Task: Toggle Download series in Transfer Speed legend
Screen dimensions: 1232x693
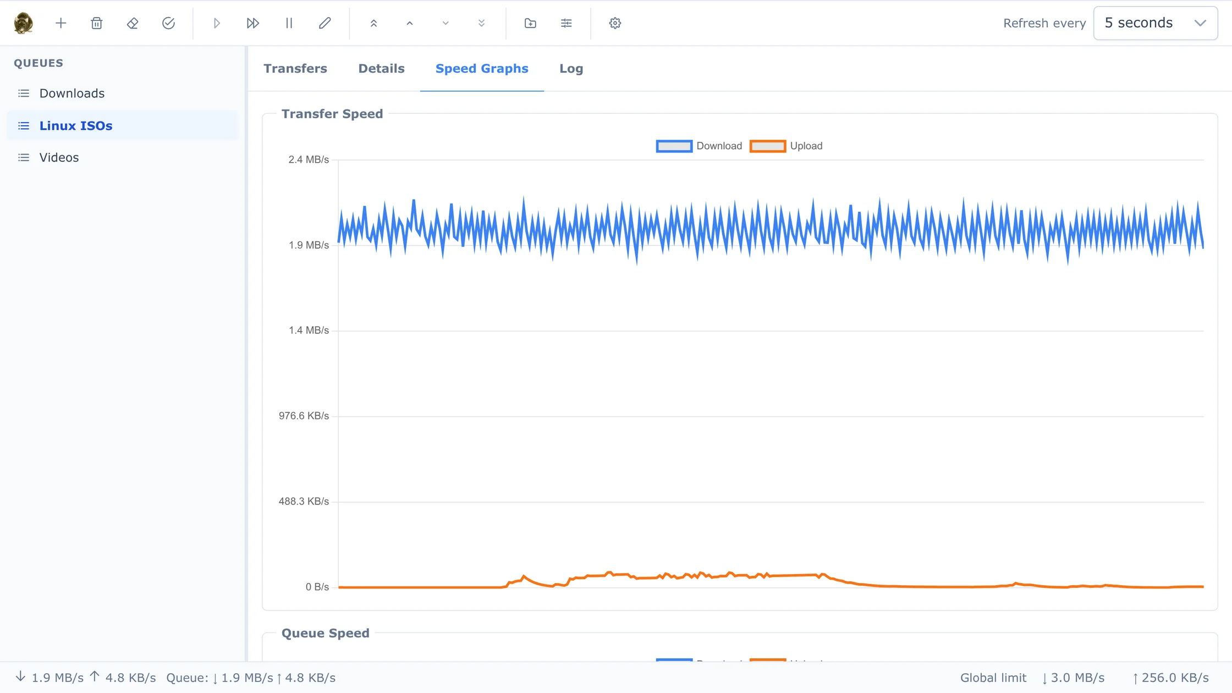Action: pos(698,146)
